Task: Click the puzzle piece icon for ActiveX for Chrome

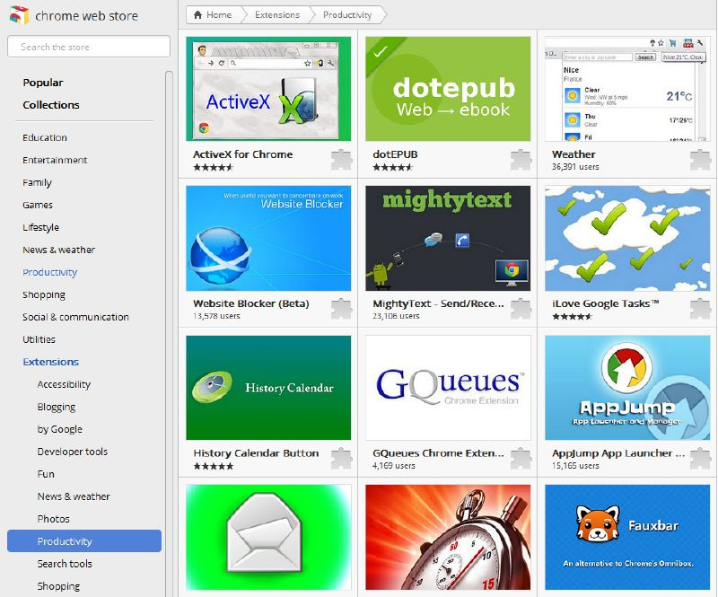Action: coord(342,160)
